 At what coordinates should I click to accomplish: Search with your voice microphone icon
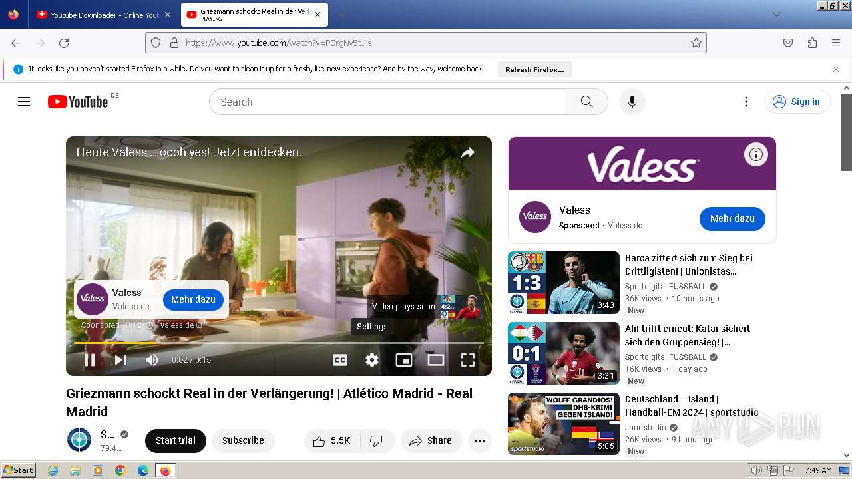[632, 102]
